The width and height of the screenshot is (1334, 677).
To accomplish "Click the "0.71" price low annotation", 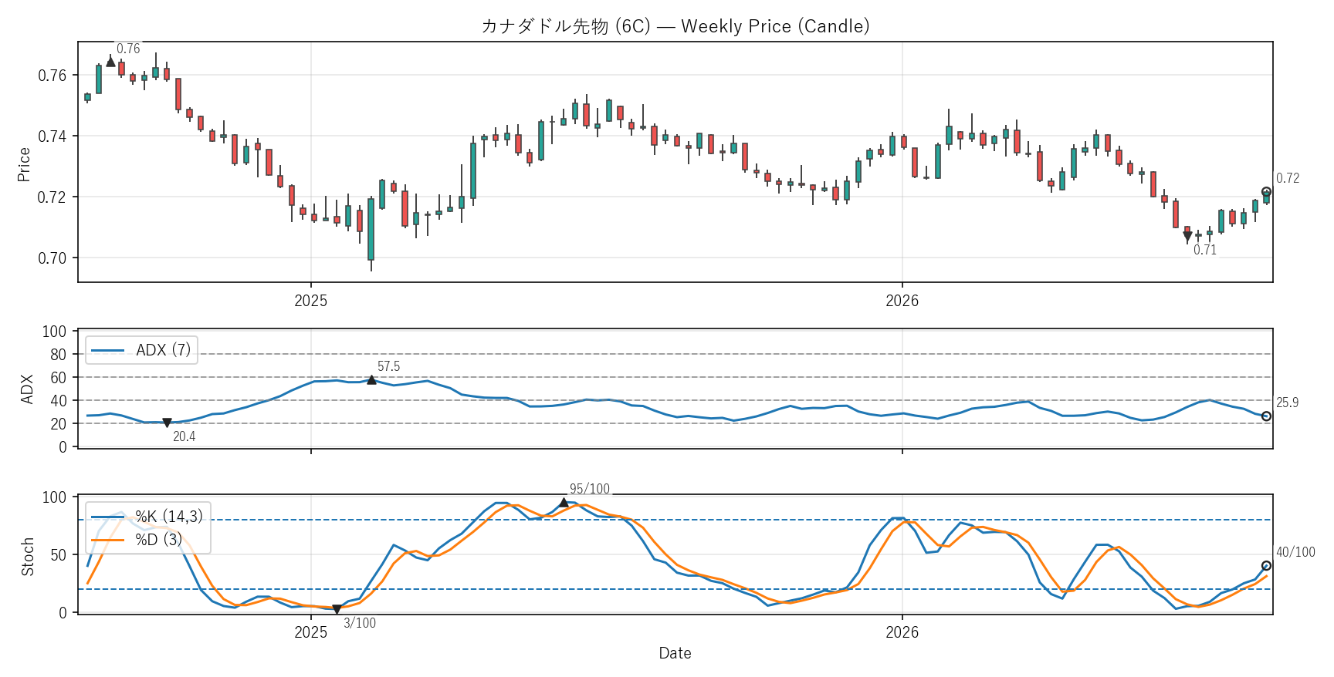I will [1205, 250].
